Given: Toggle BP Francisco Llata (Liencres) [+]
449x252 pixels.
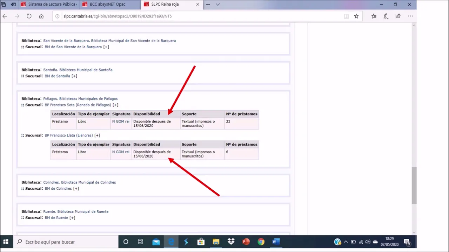Looking at the screenshot, I should (97, 135).
